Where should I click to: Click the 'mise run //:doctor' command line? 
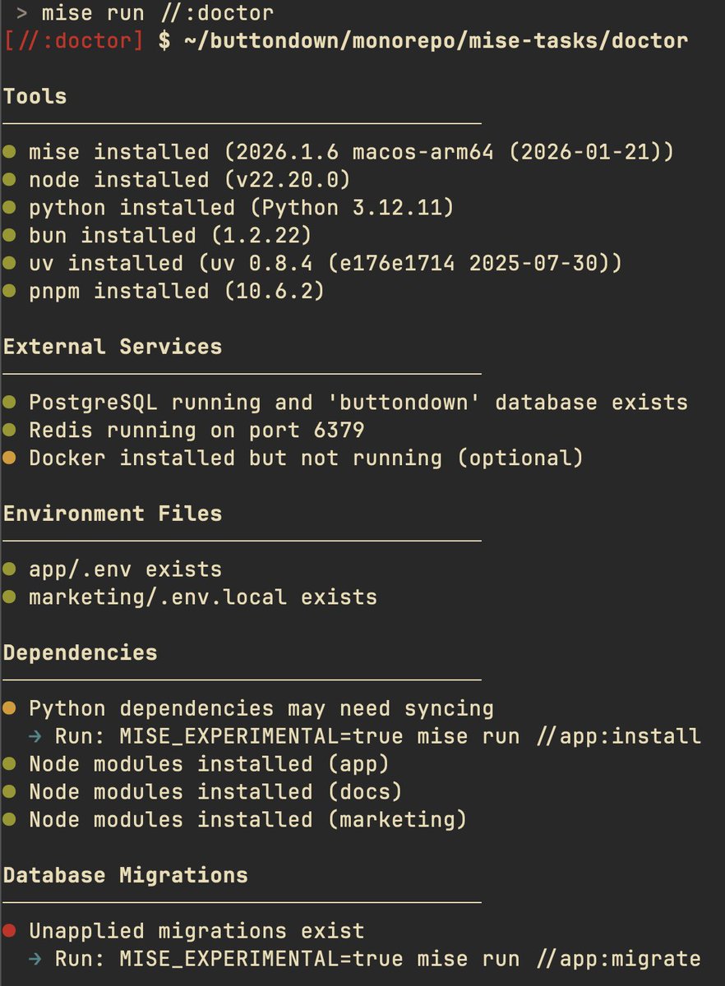157,13
